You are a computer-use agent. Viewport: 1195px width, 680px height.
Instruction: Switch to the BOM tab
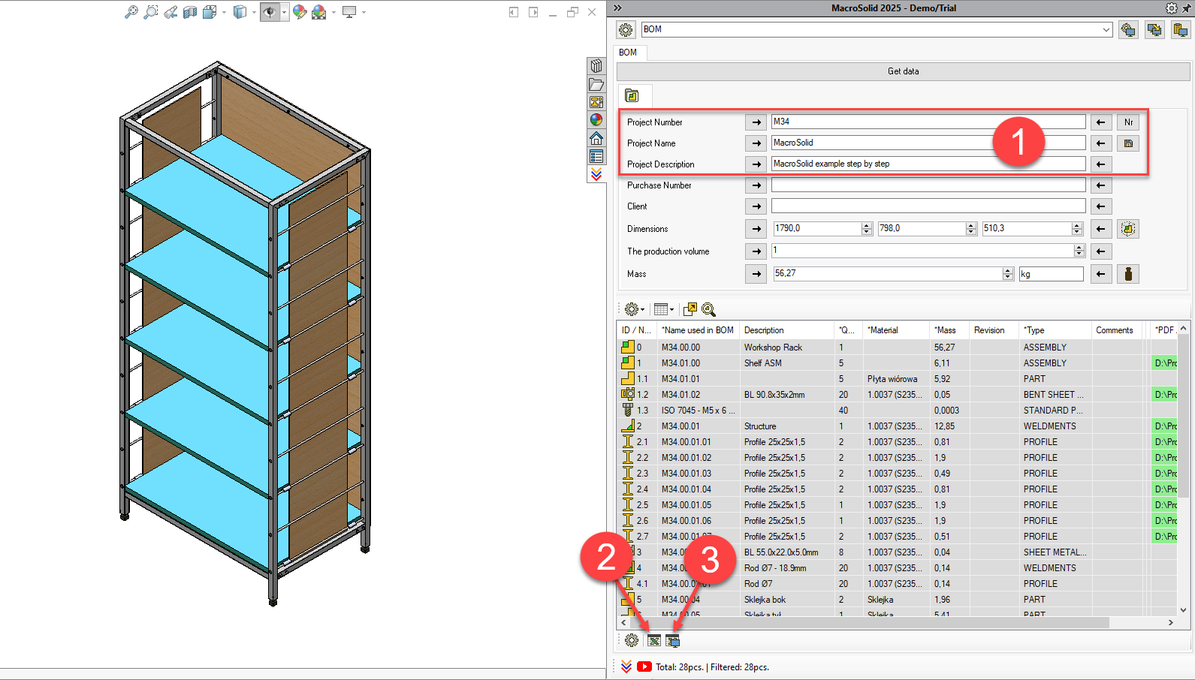click(628, 53)
